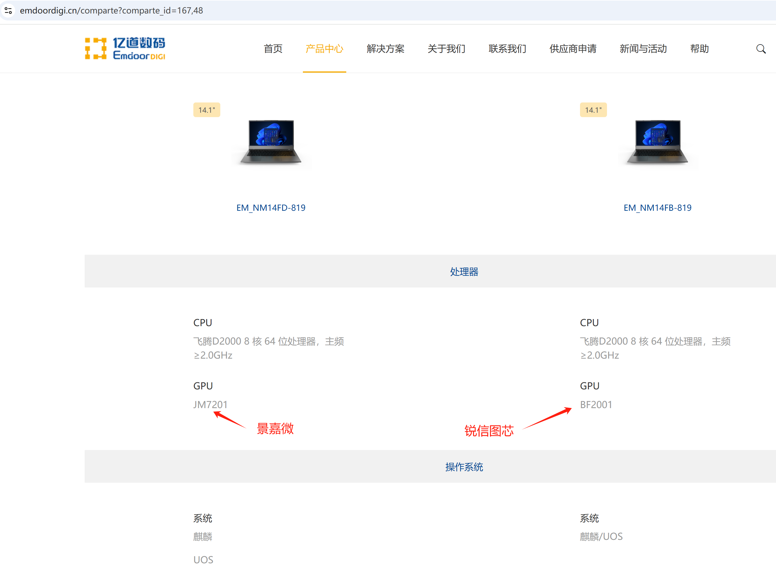Screen dimensions: 776x570
Task: Click the right 14.1" size badge
Action: point(593,110)
